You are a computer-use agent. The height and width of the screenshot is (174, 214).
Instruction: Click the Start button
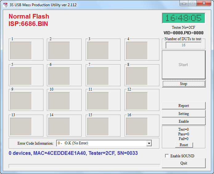(183, 65)
